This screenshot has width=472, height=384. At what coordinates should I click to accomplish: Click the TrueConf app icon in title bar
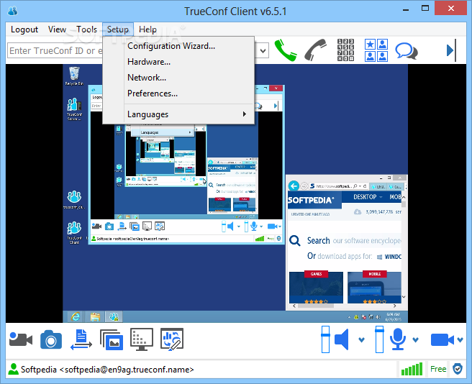pyautogui.click(x=13, y=11)
